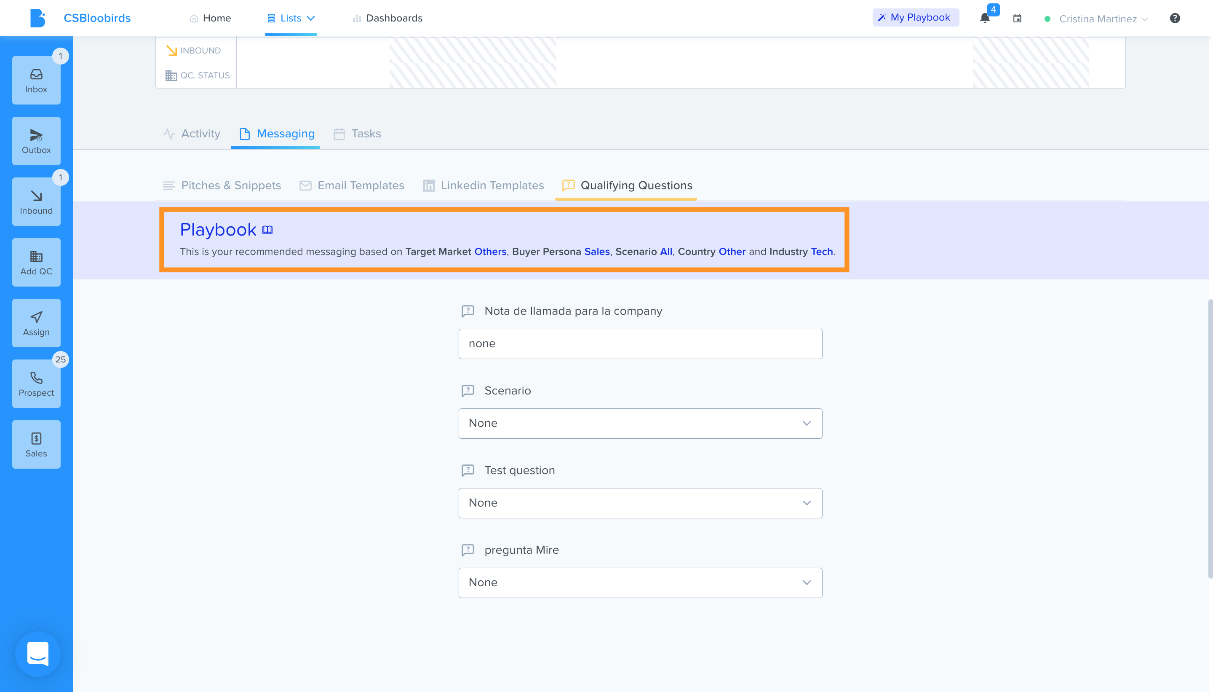Click the Playbook book icon

267,230
